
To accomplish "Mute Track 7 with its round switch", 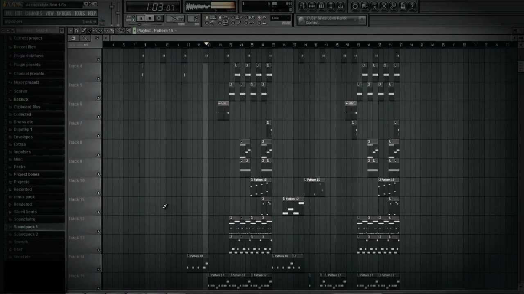I will [98, 136].
